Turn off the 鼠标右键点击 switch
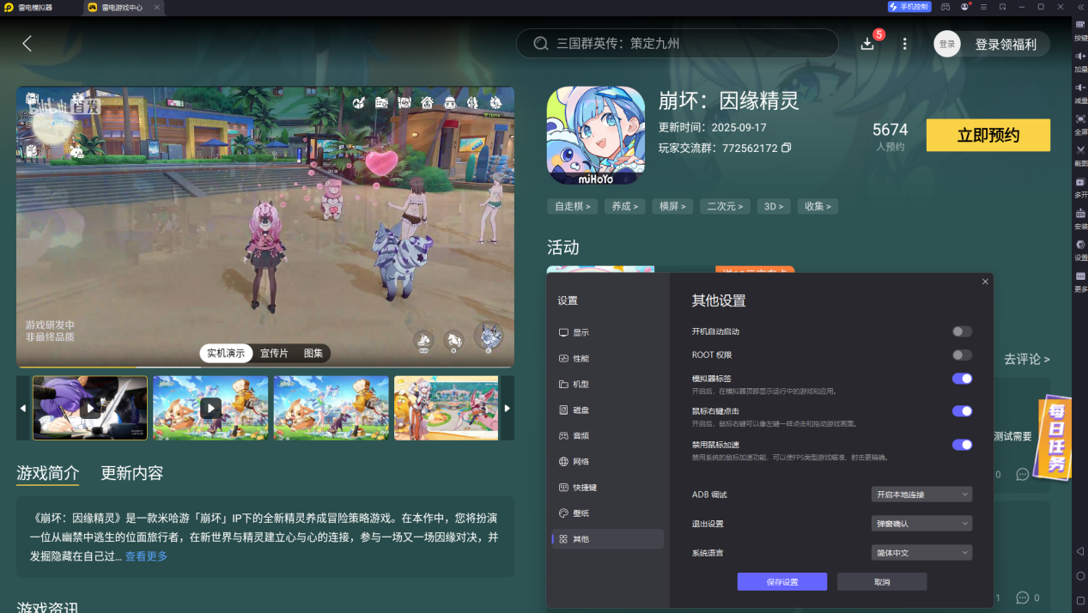1088x613 pixels. coord(962,411)
